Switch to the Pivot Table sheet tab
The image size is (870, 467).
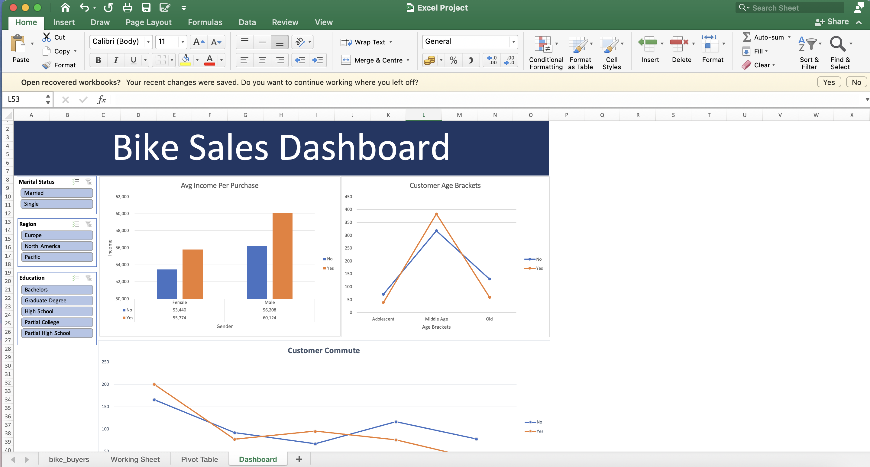[199, 459]
